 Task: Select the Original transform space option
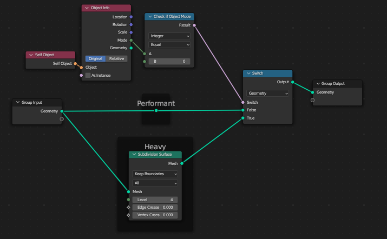pyautogui.click(x=95, y=58)
